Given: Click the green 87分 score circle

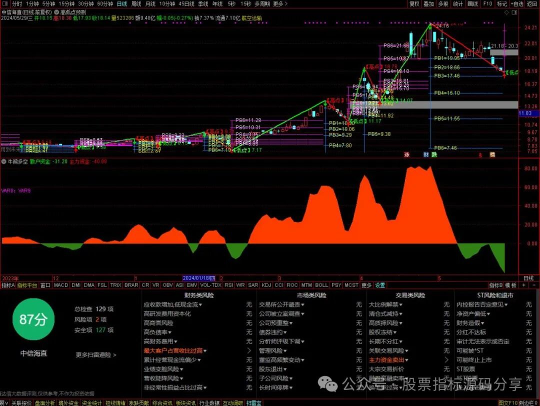Looking at the screenshot, I should pyautogui.click(x=33, y=319).
